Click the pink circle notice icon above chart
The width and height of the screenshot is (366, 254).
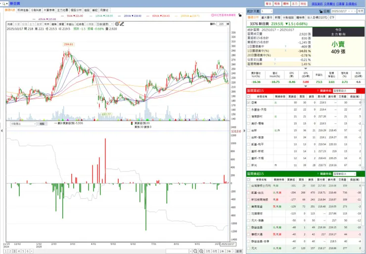coord(213,15)
